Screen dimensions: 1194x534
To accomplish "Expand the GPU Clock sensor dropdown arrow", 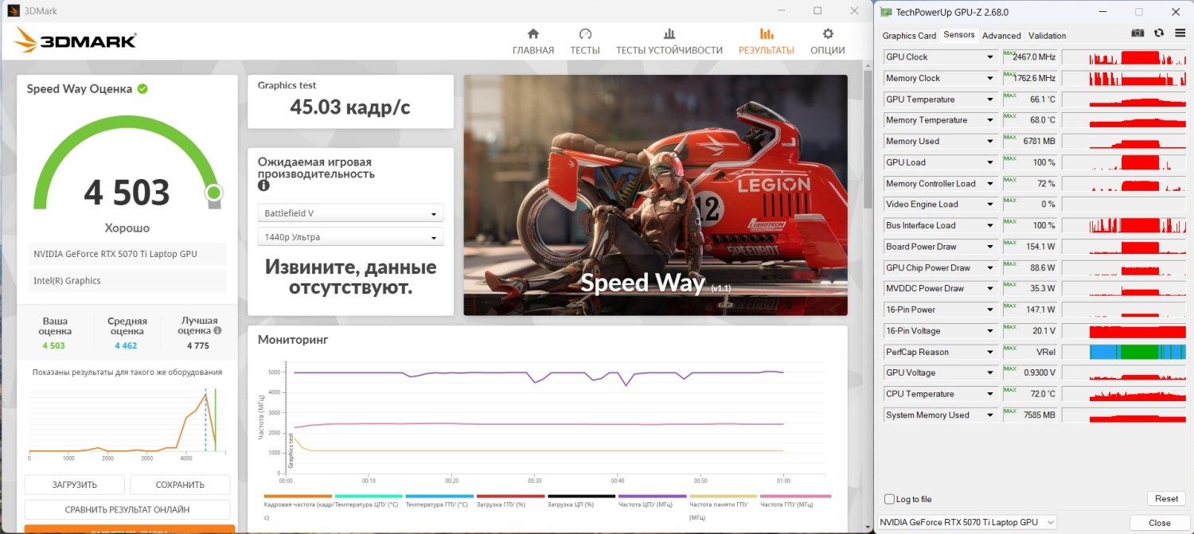I will coord(991,57).
